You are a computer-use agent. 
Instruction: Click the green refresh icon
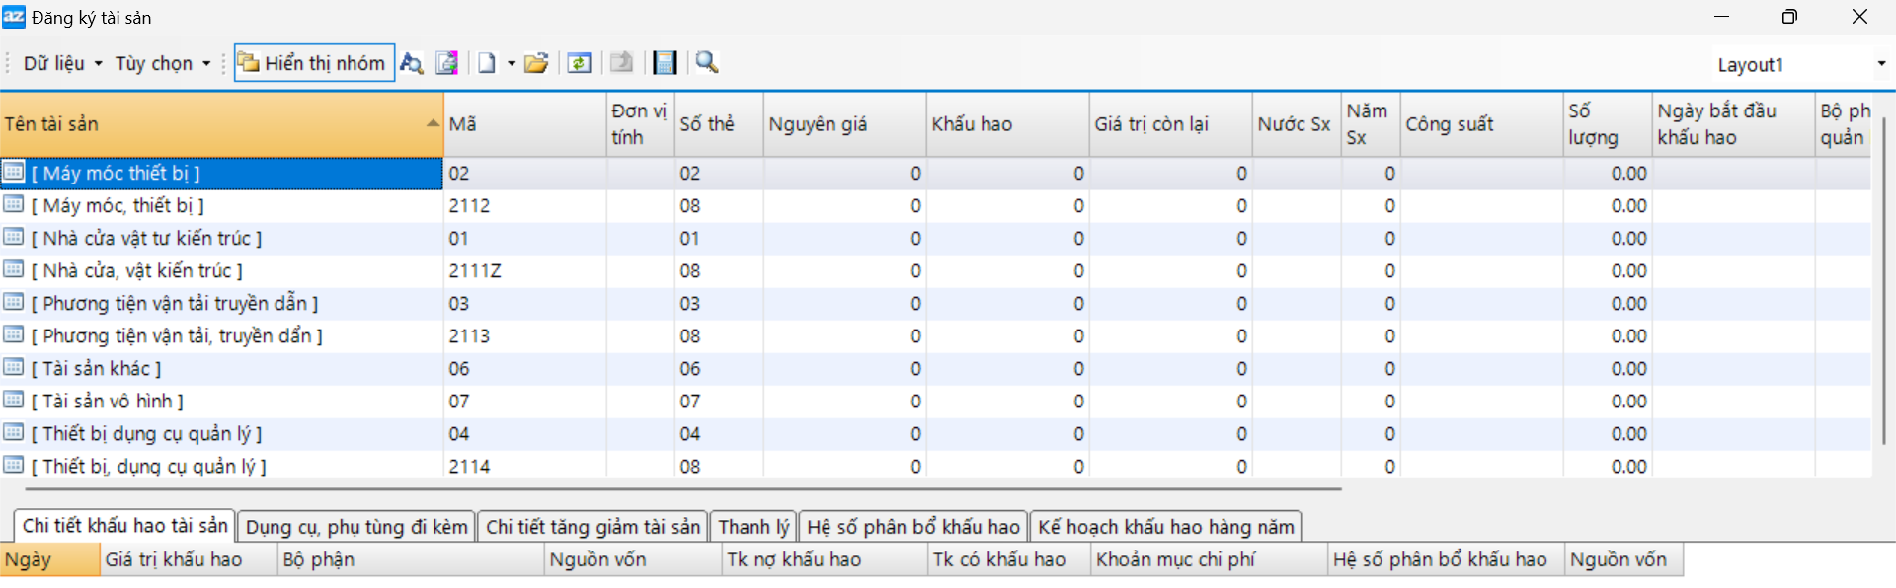[580, 63]
